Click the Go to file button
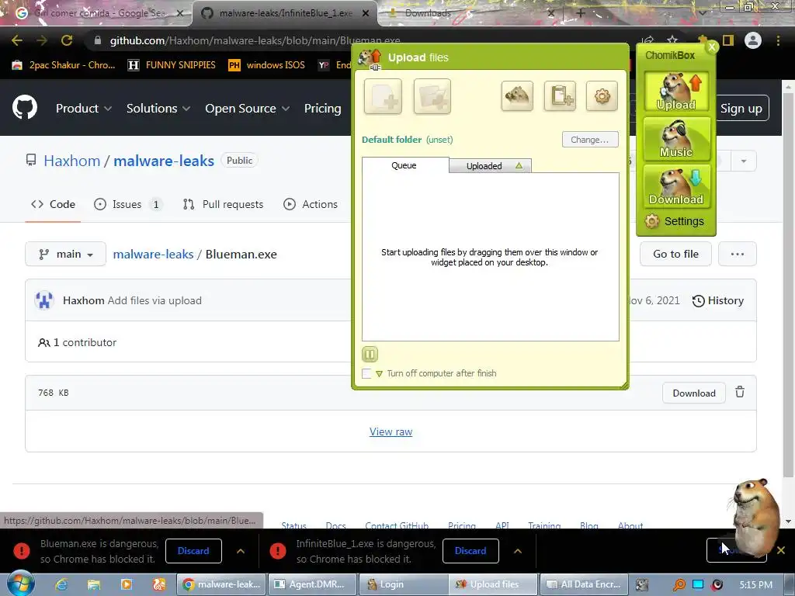Viewport: 795px width, 596px height. (675, 254)
